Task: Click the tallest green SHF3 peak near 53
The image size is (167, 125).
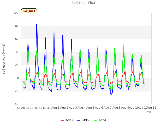Action: tap(123, 44)
